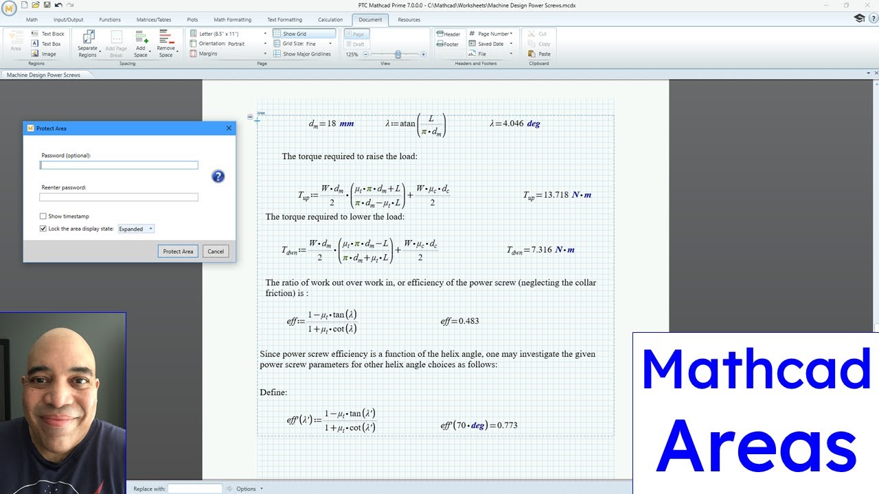
Task: Switch to the Functions ribbon tab
Action: pyautogui.click(x=110, y=19)
